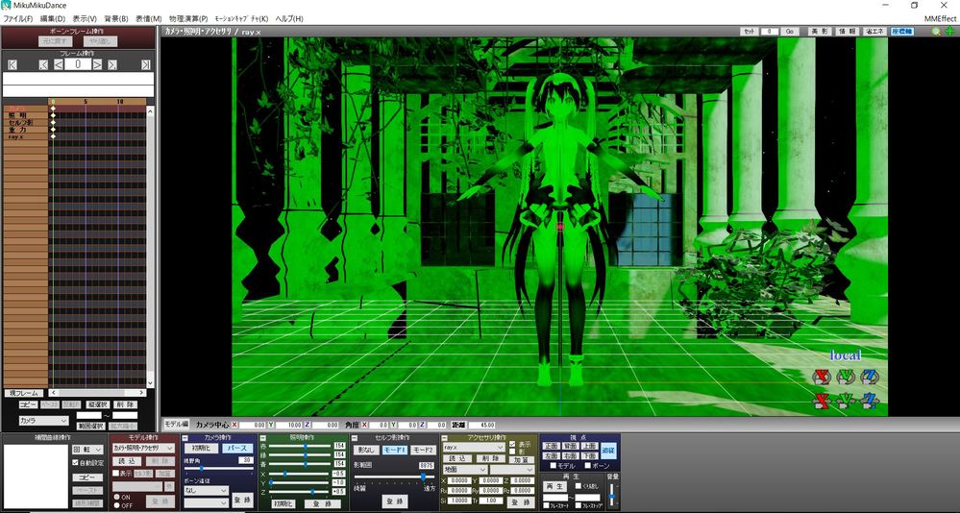Click the local rotate X axis icon
The width and height of the screenshot is (960, 513).
[822, 376]
